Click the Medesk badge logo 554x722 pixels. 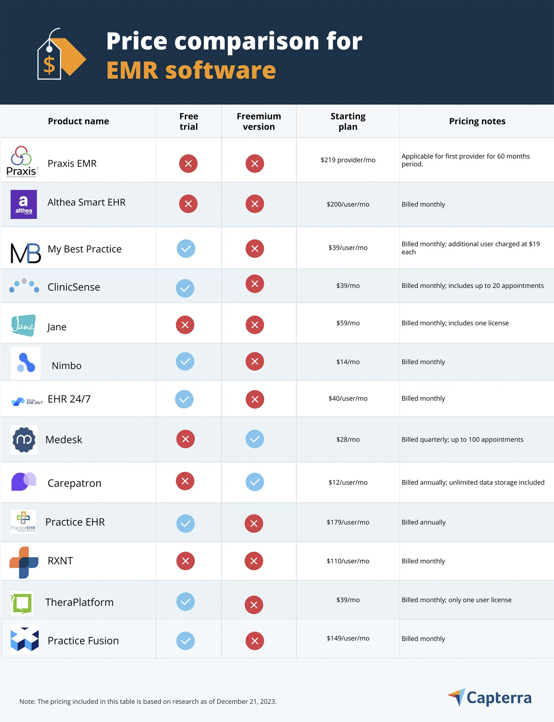[24, 440]
